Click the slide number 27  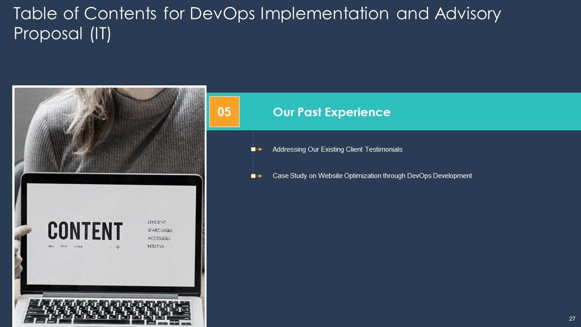pyautogui.click(x=572, y=318)
